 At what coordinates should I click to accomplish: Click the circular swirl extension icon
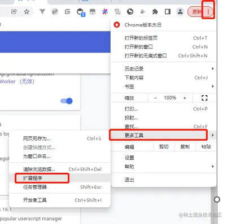pyautogui.click(x=55, y=12)
